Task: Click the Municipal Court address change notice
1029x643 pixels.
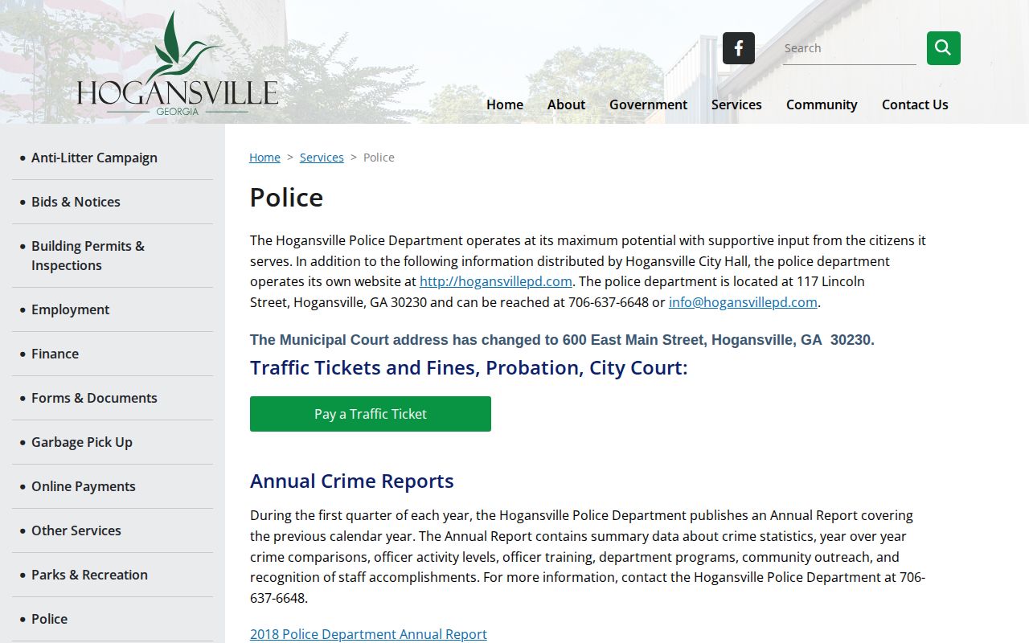Action: click(x=562, y=340)
